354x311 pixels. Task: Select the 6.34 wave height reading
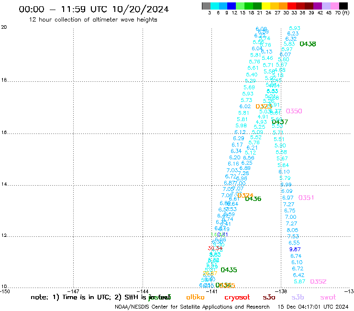pos(236,151)
